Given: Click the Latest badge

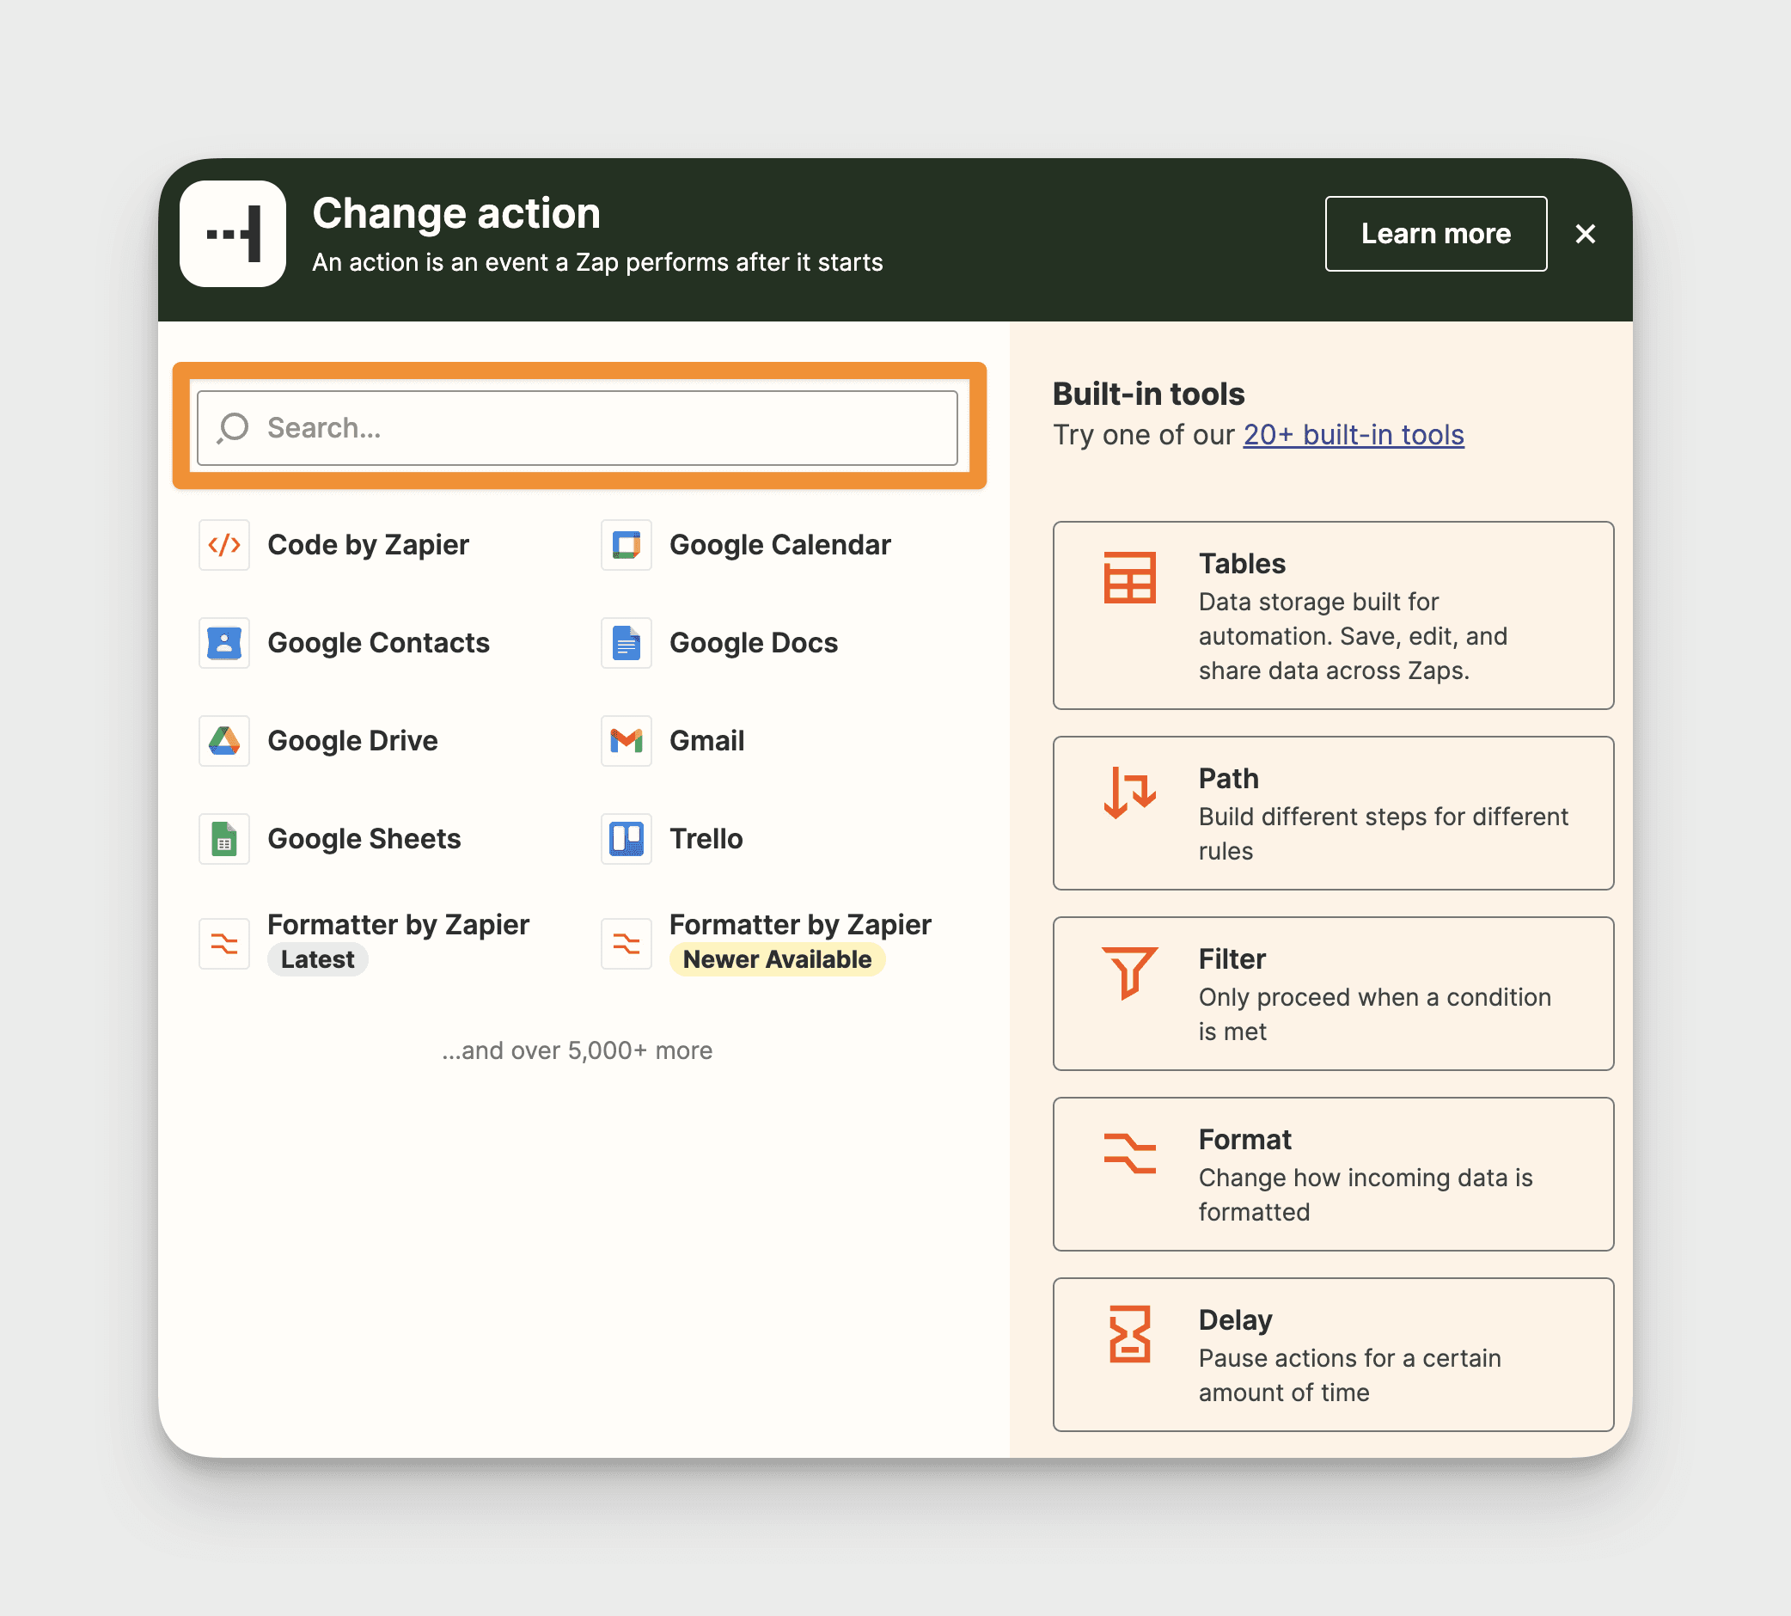Looking at the screenshot, I should 318,960.
